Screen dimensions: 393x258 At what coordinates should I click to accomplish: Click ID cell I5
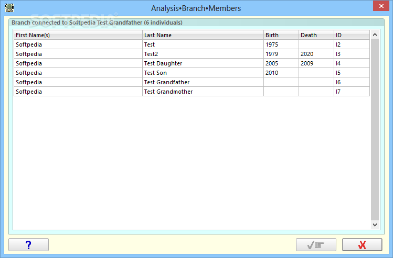352,73
